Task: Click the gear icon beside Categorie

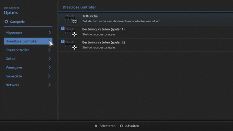Action: (6, 22)
